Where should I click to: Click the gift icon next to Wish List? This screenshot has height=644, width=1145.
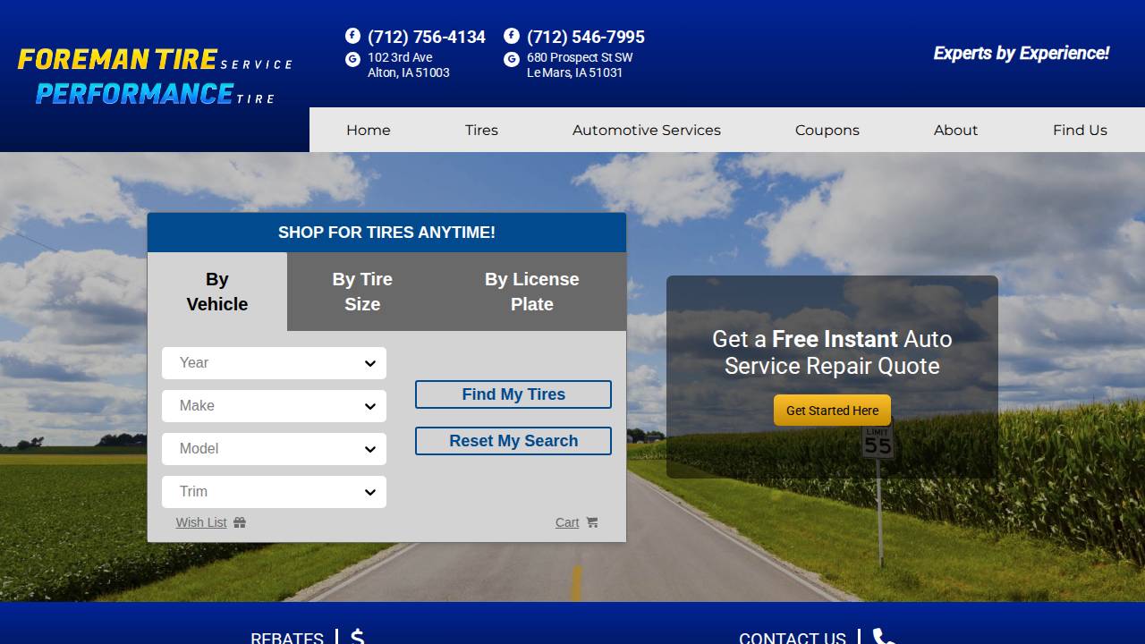click(x=238, y=521)
